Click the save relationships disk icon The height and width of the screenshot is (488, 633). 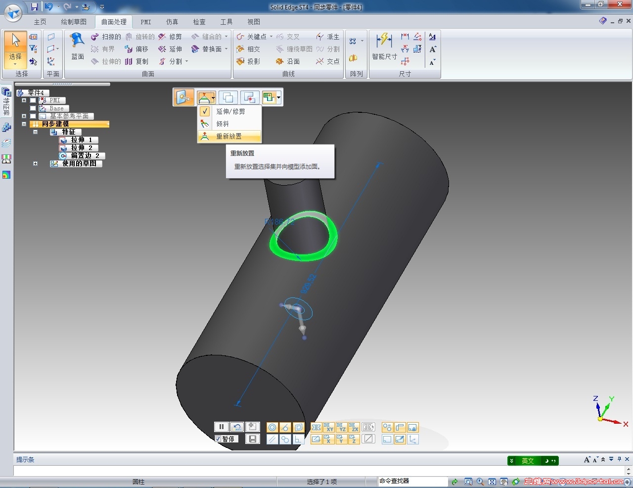[x=252, y=439]
